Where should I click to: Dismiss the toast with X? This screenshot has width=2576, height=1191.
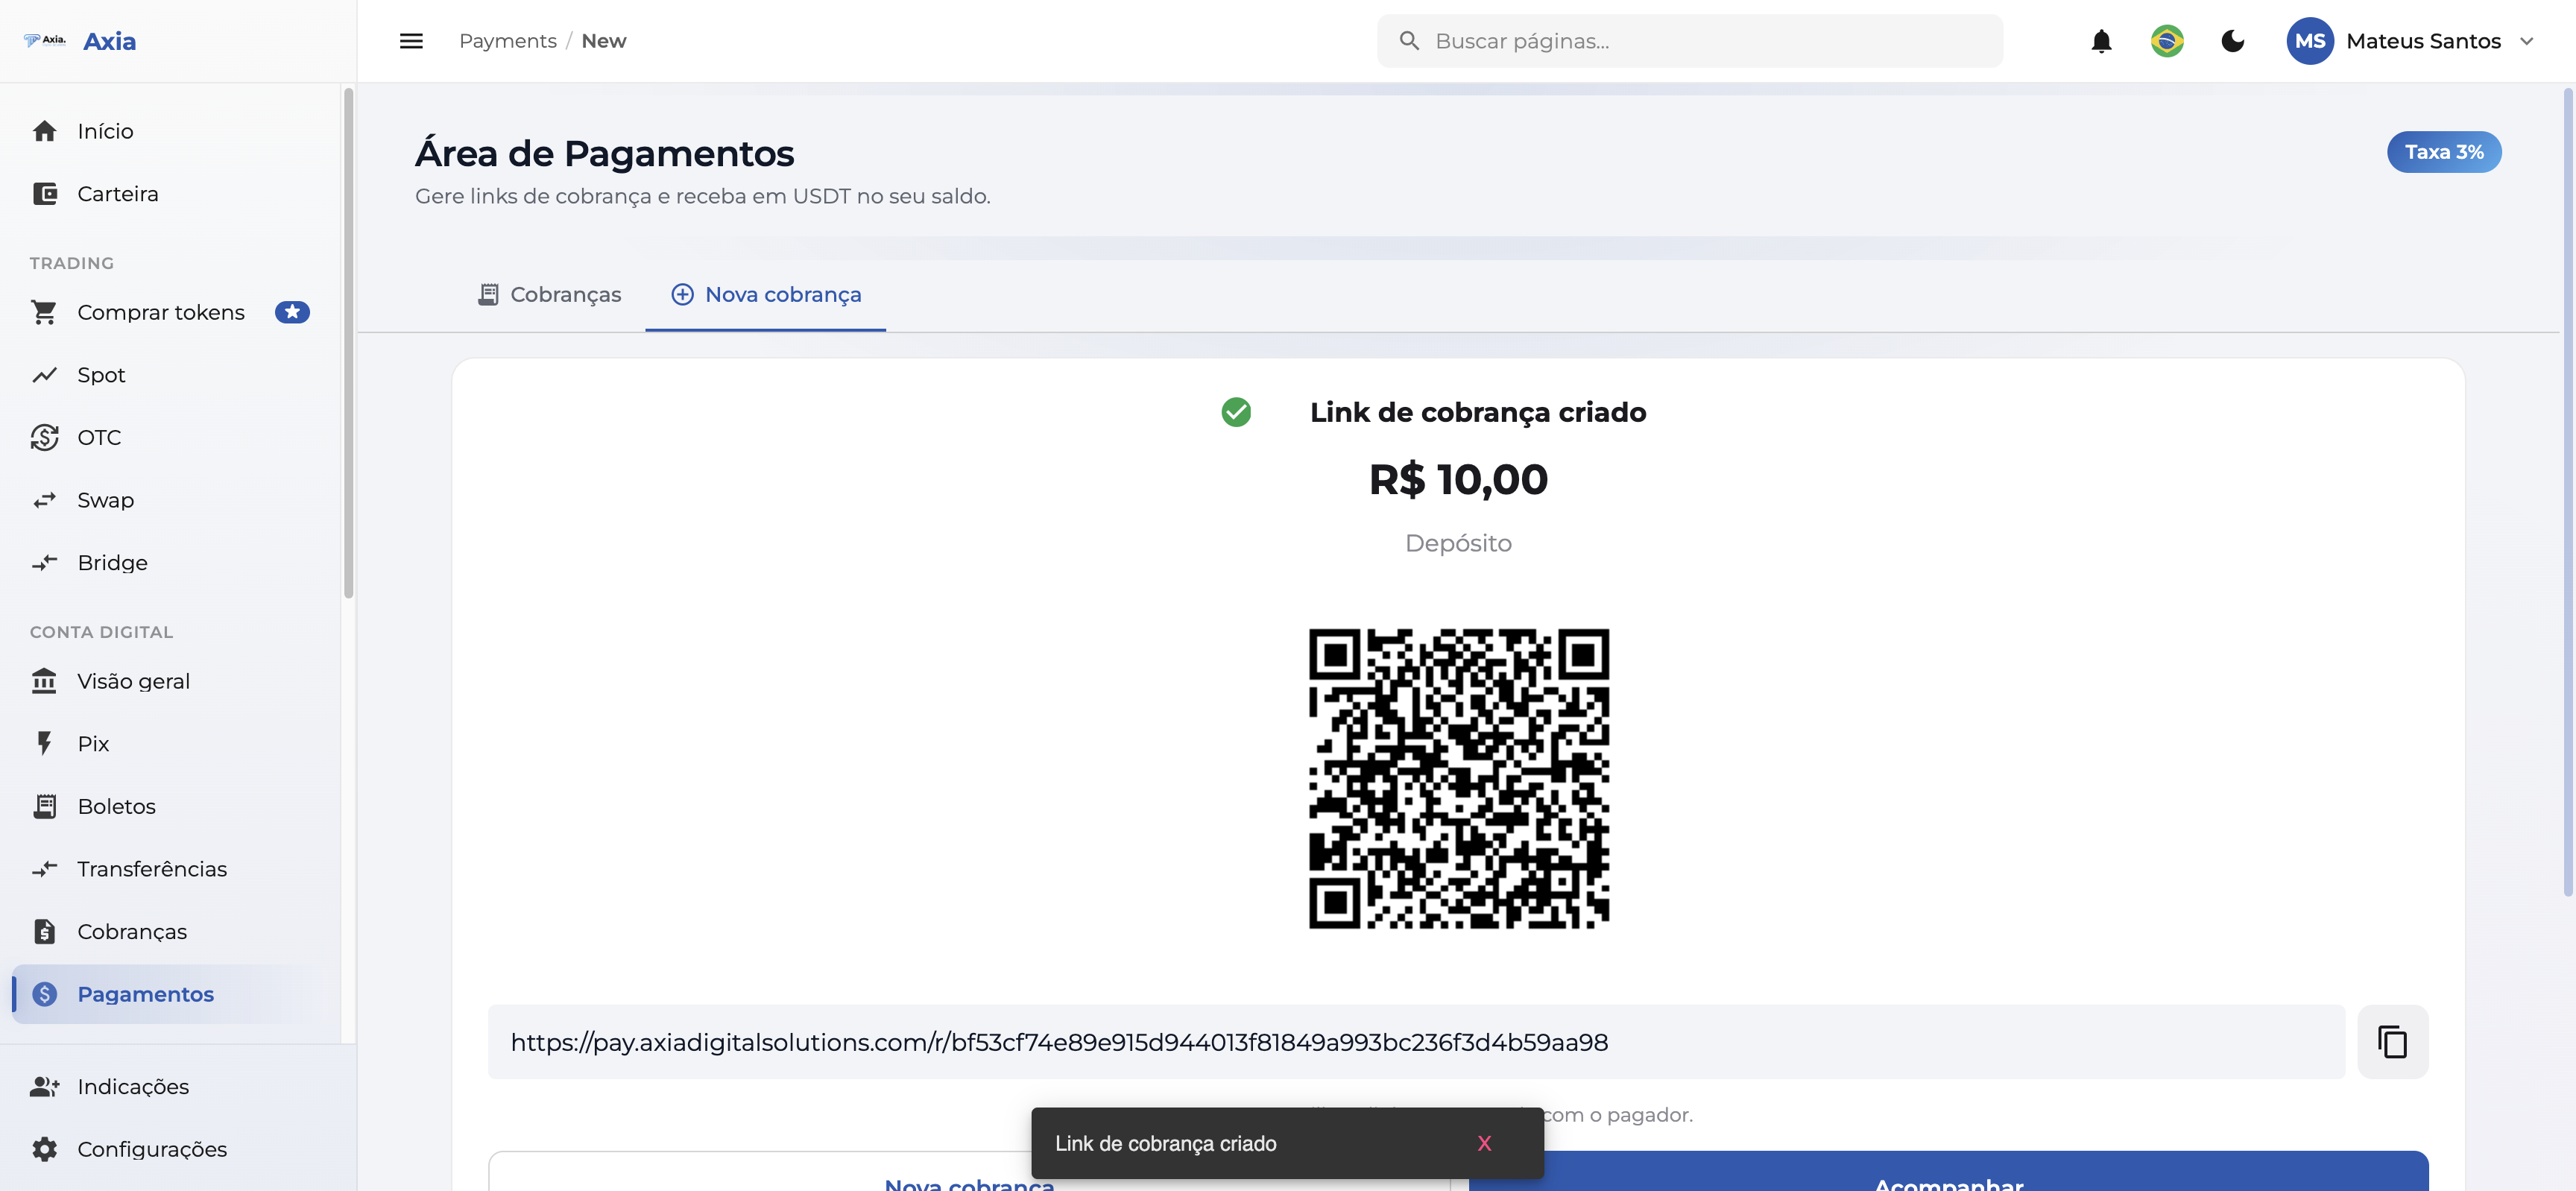[x=1484, y=1143]
